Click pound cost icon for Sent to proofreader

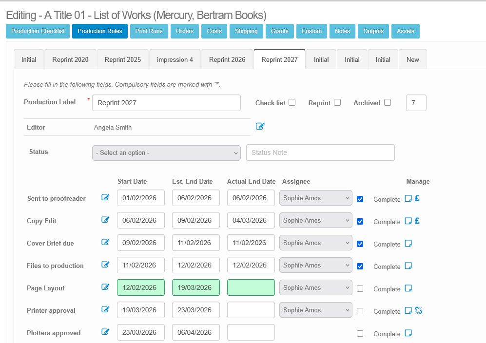[x=417, y=199]
